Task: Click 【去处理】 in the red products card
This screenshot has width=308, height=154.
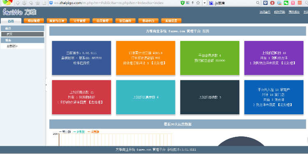Action: pos(95,102)
